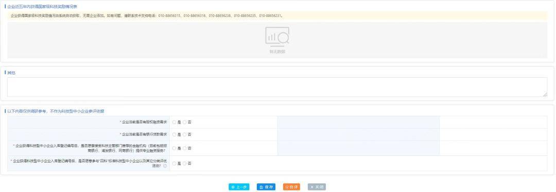Click the 暂无数据 empty data placeholder icon
Image resolution: width=556 pixels, height=192 pixels.
click(277, 37)
